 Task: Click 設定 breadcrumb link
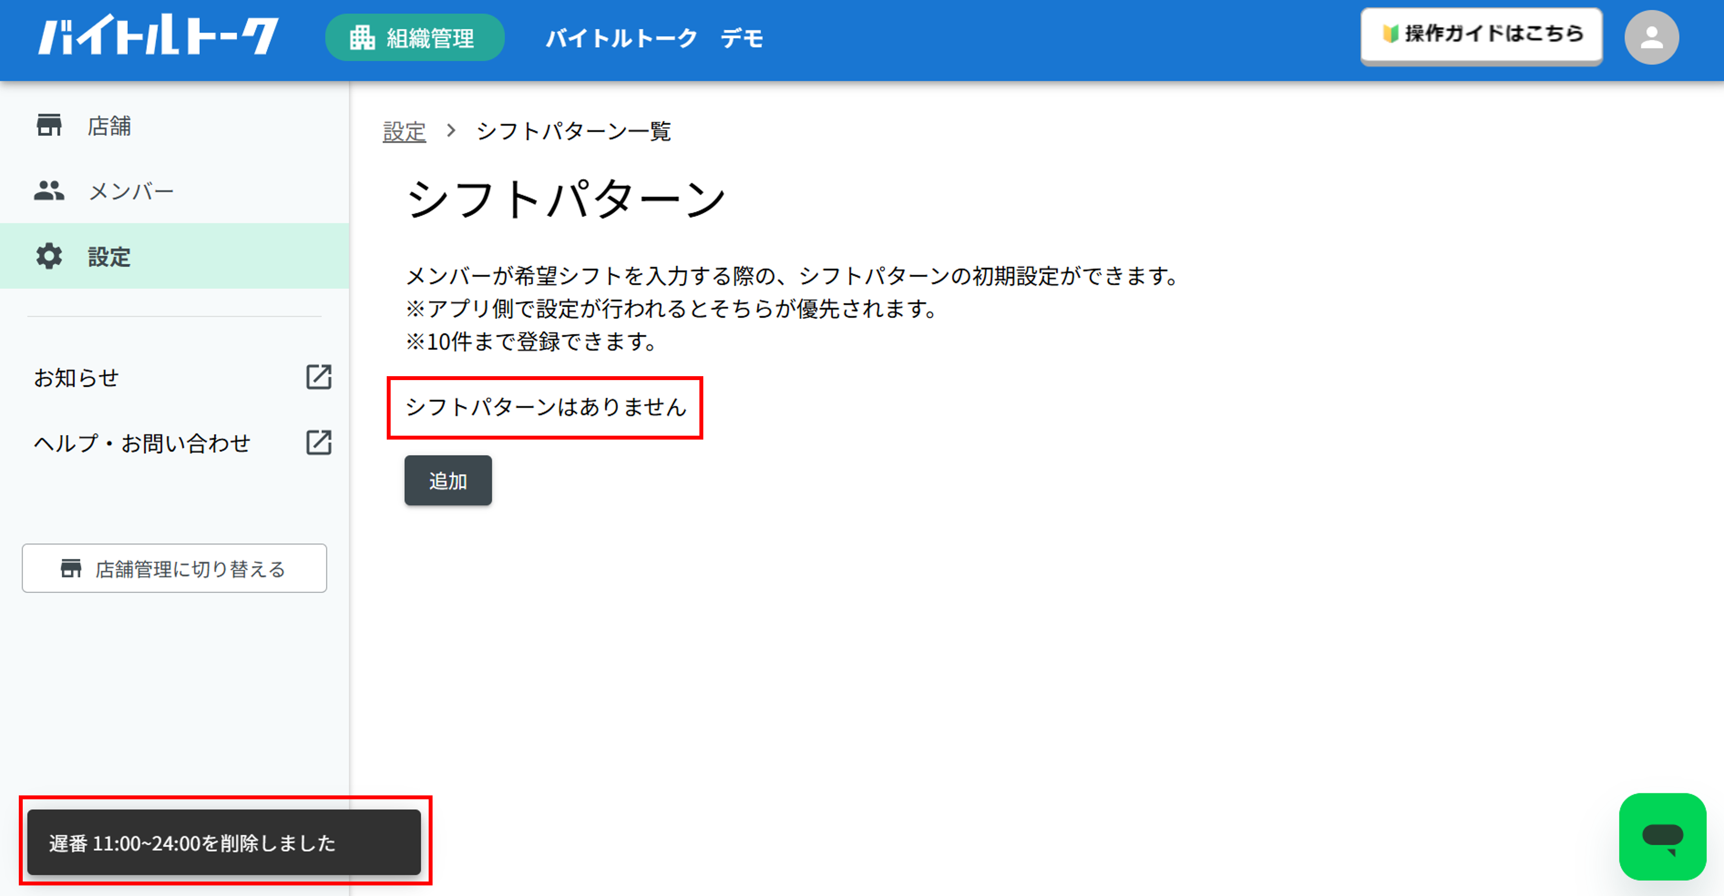(x=404, y=131)
